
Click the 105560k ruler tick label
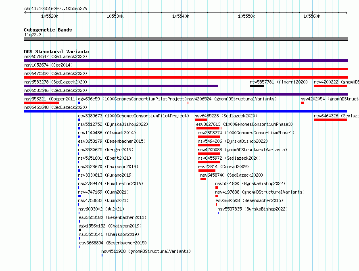312,16
